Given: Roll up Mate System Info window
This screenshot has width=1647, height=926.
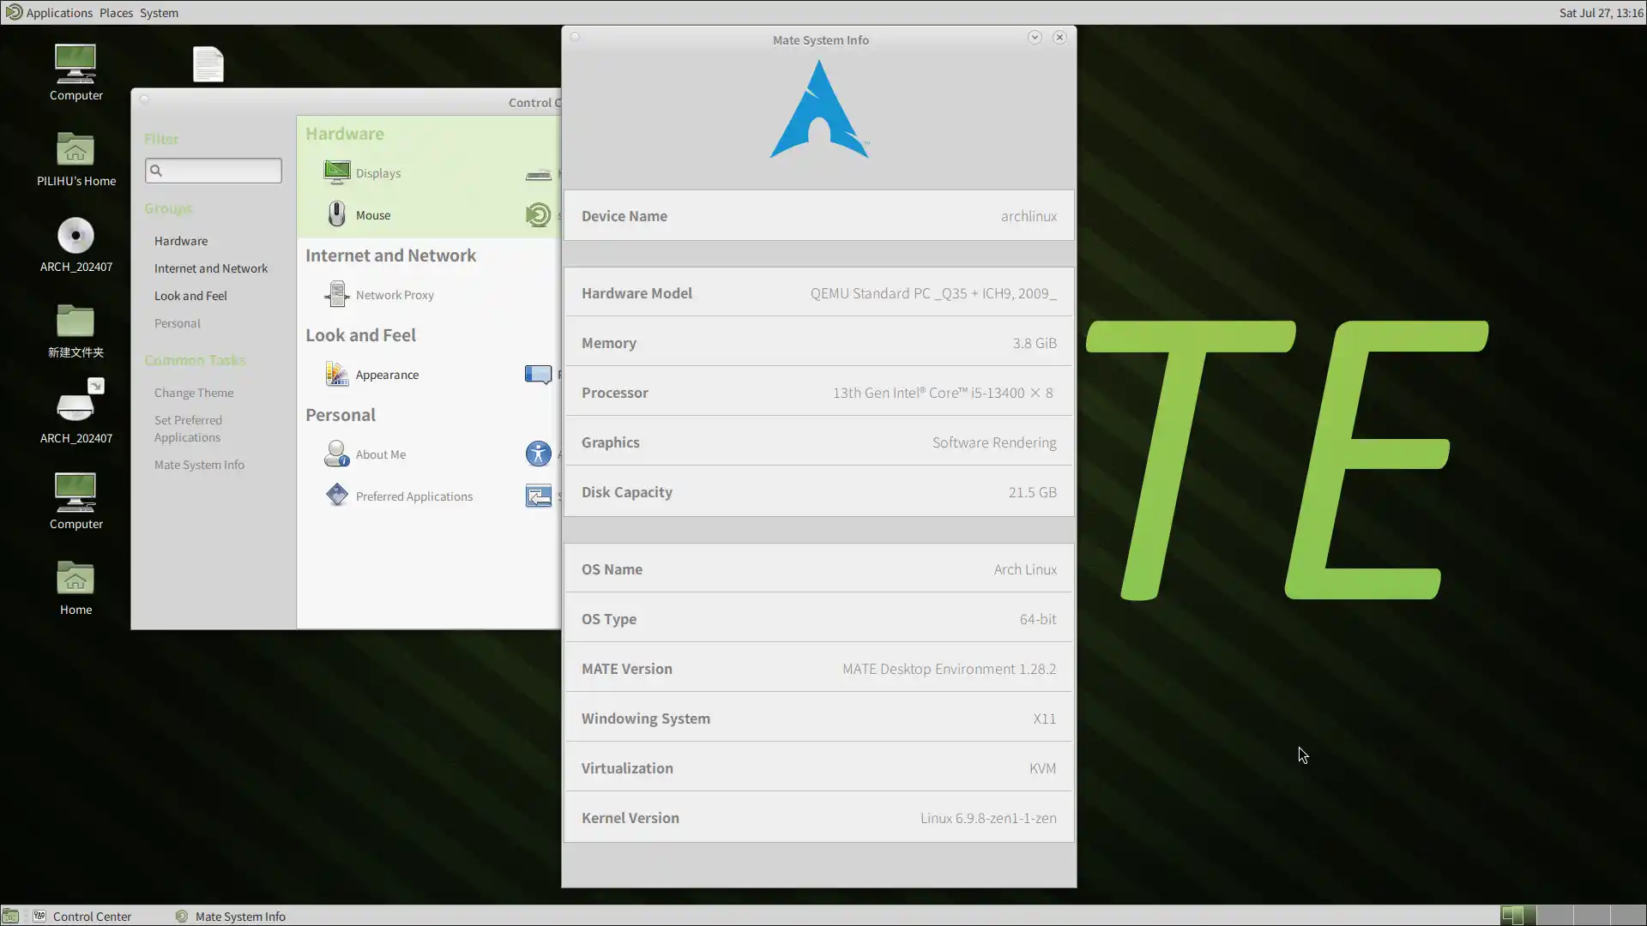Looking at the screenshot, I should pyautogui.click(x=1035, y=38).
